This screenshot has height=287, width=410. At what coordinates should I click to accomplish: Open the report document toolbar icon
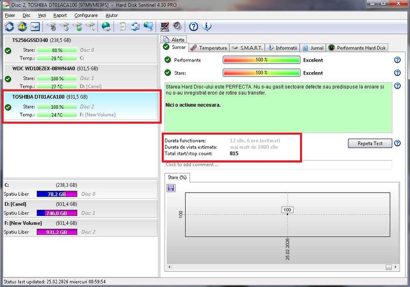122,26
